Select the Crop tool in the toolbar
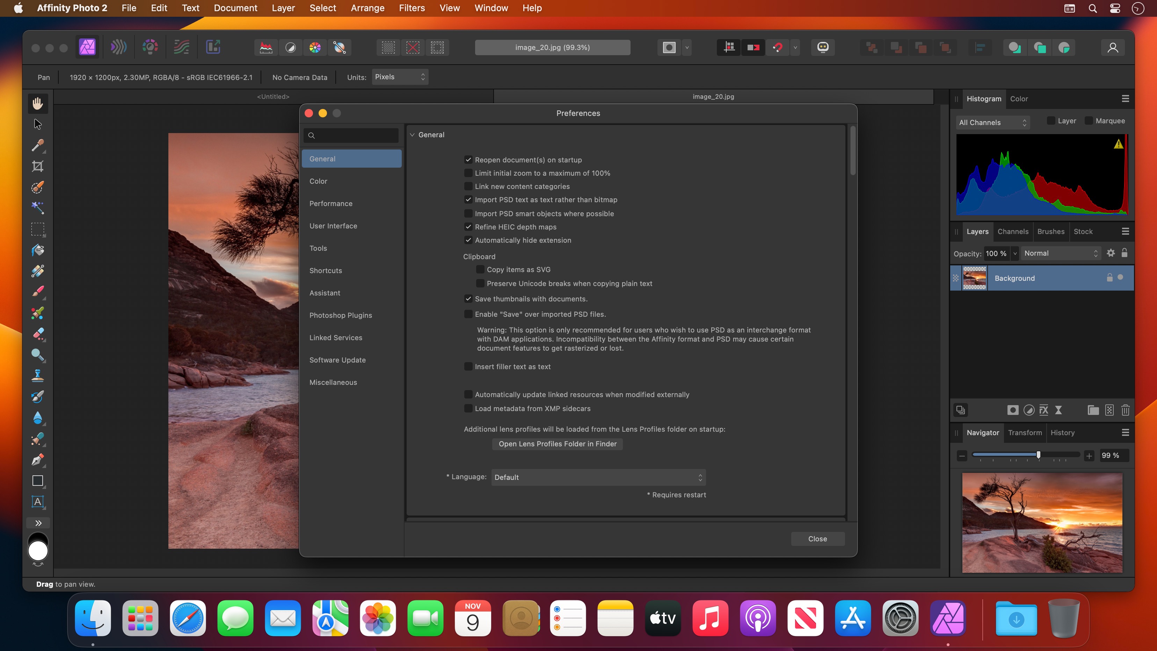Viewport: 1157px width, 651px height. (x=38, y=166)
